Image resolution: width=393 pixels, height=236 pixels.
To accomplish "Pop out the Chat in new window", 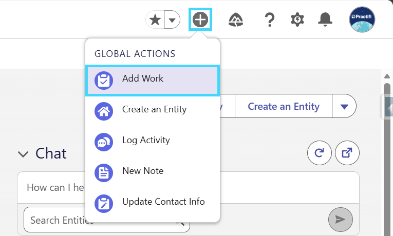I will tap(347, 153).
